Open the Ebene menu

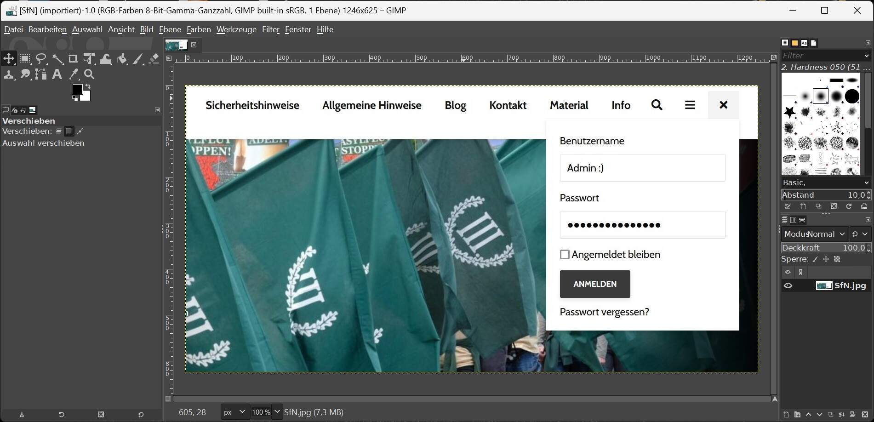(x=170, y=29)
